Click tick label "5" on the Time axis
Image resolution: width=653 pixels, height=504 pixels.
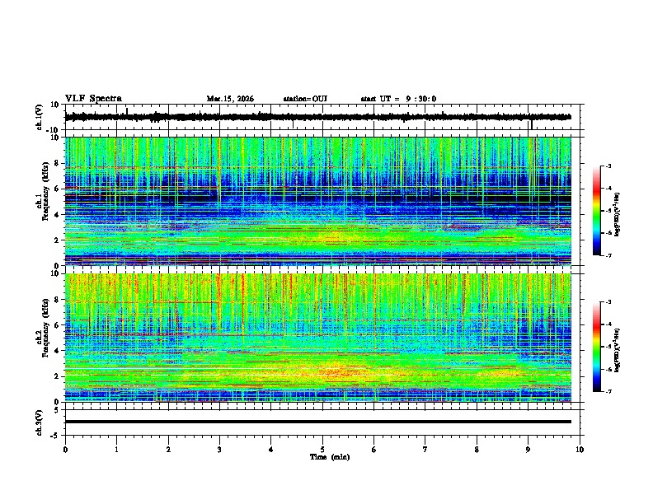322,450
